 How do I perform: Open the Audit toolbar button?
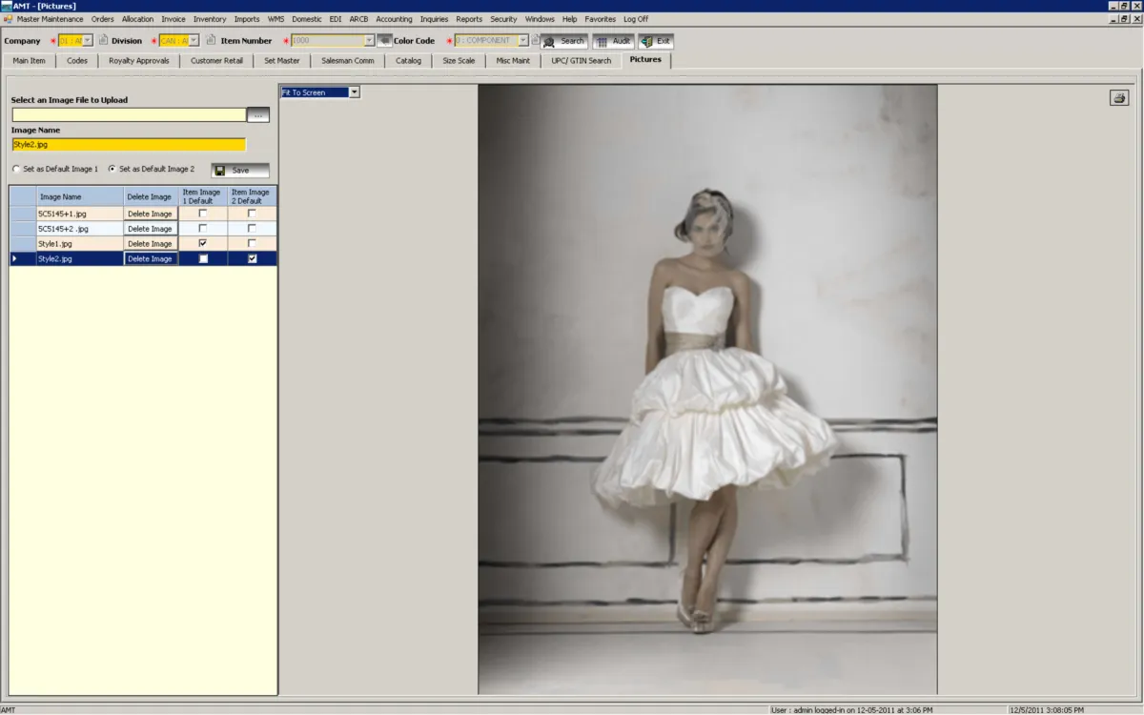pyautogui.click(x=613, y=42)
